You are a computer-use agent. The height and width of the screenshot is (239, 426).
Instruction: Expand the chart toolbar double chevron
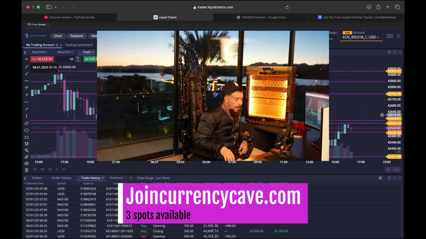click(27, 59)
